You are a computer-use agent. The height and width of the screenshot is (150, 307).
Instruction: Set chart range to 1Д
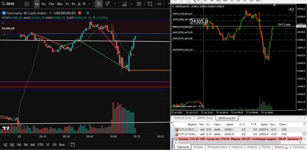point(5,145)
